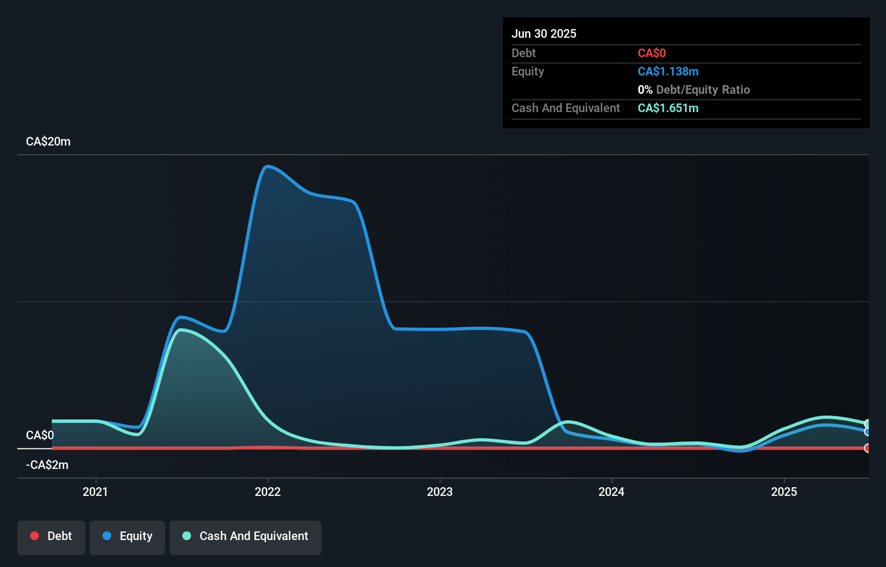Click the blue equity endpoint marker on chart
This screenshot has height=567, width=886.
pos(867,431)
